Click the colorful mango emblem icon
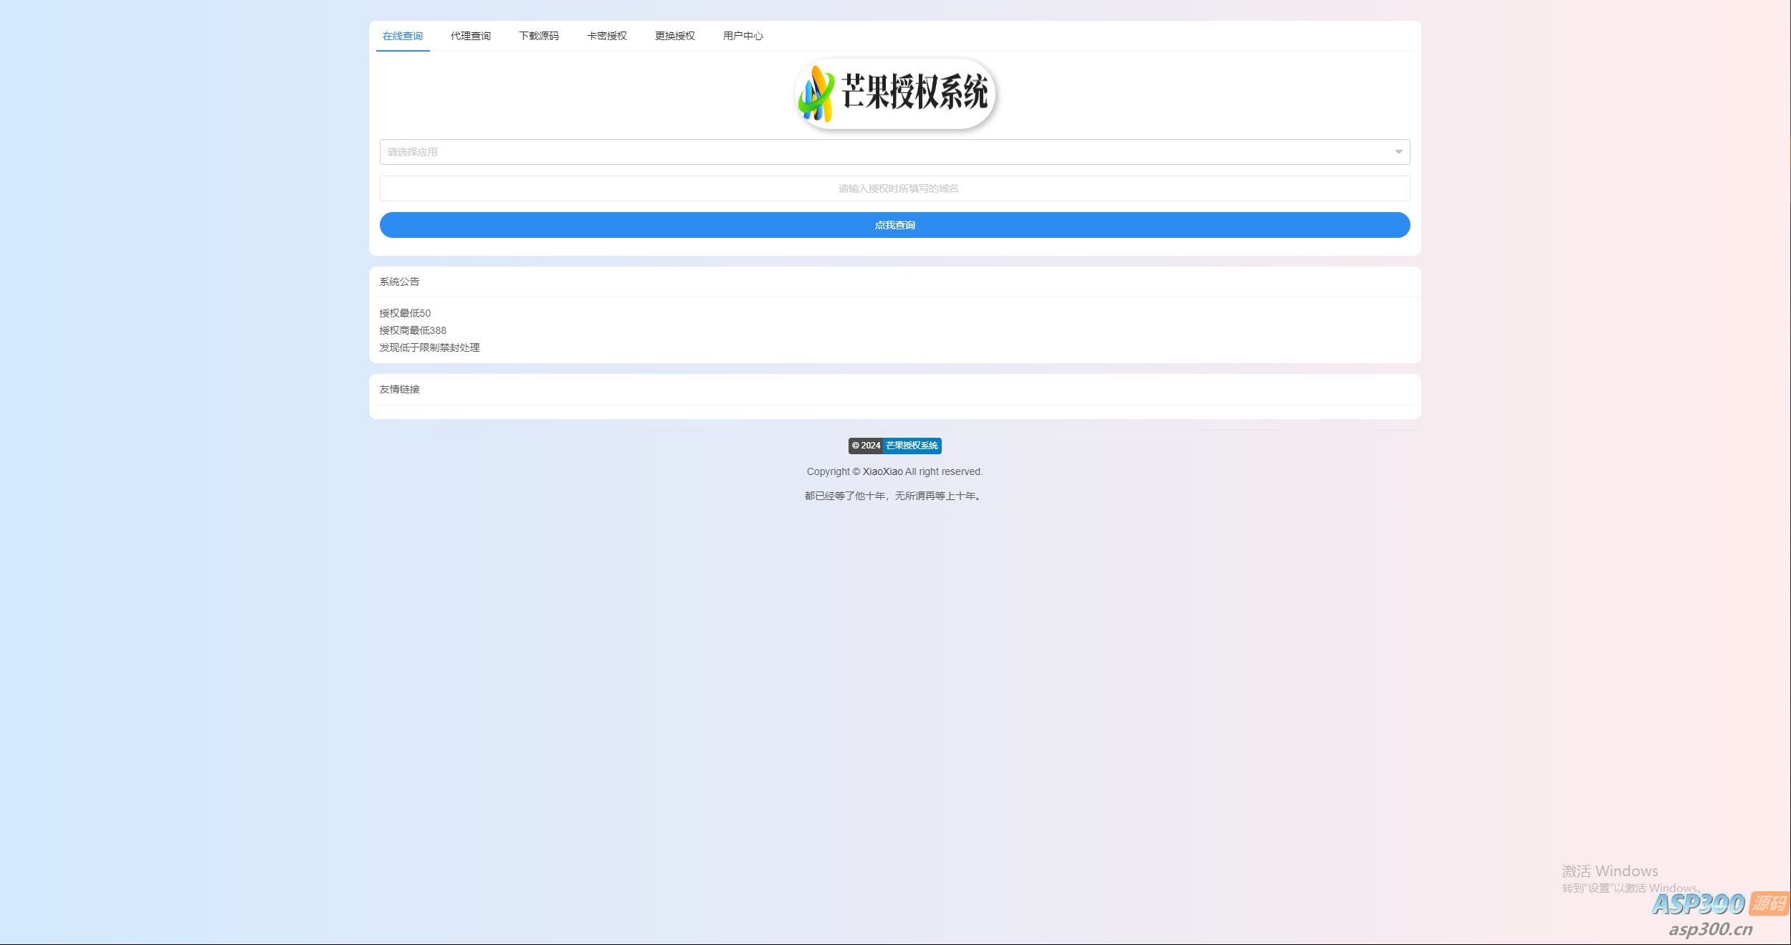The height and width of the screenshot is (945, 1791). click(x=816, y=94)
